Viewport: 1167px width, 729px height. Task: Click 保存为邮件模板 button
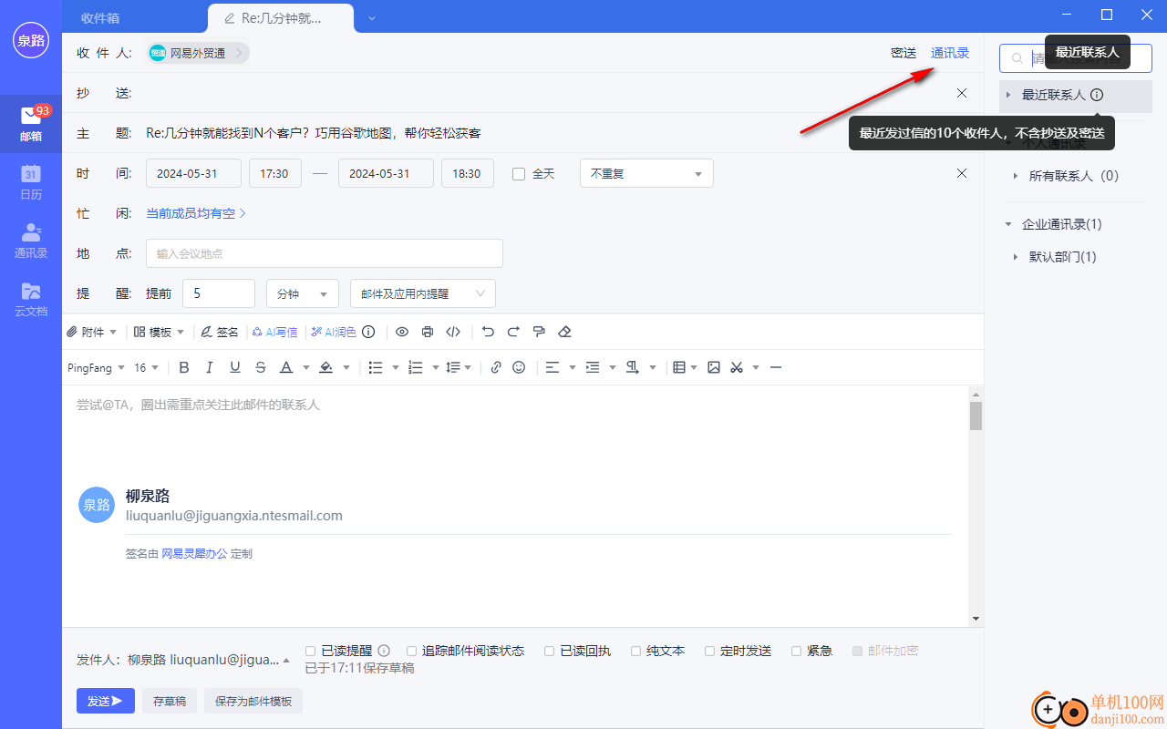(253, 701)
